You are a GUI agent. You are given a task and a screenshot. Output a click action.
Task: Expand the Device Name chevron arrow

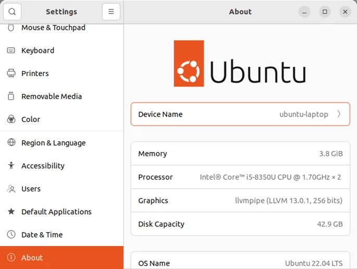point(339,114)
